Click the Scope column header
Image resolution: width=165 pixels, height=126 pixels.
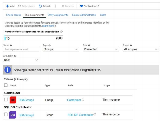pos(106,85)
